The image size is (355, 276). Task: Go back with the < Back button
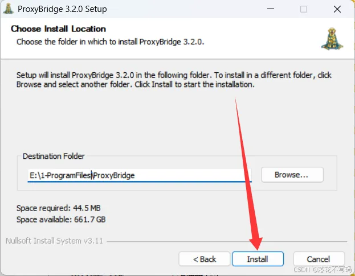[204, 259]
